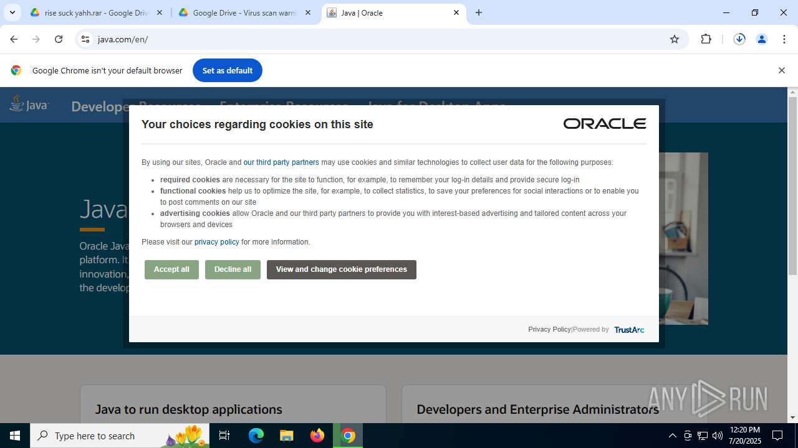Launch Firefox from taskbar

click(x=317, y=436)
